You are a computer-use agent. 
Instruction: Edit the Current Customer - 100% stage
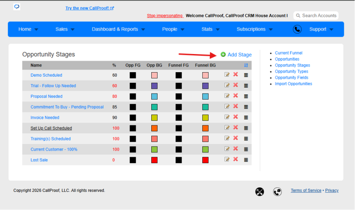227,149
